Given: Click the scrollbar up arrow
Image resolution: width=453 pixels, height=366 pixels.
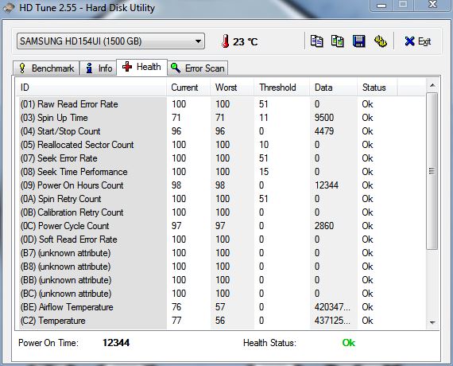Looking at the screenshot, I should click(x=432, y=85).
